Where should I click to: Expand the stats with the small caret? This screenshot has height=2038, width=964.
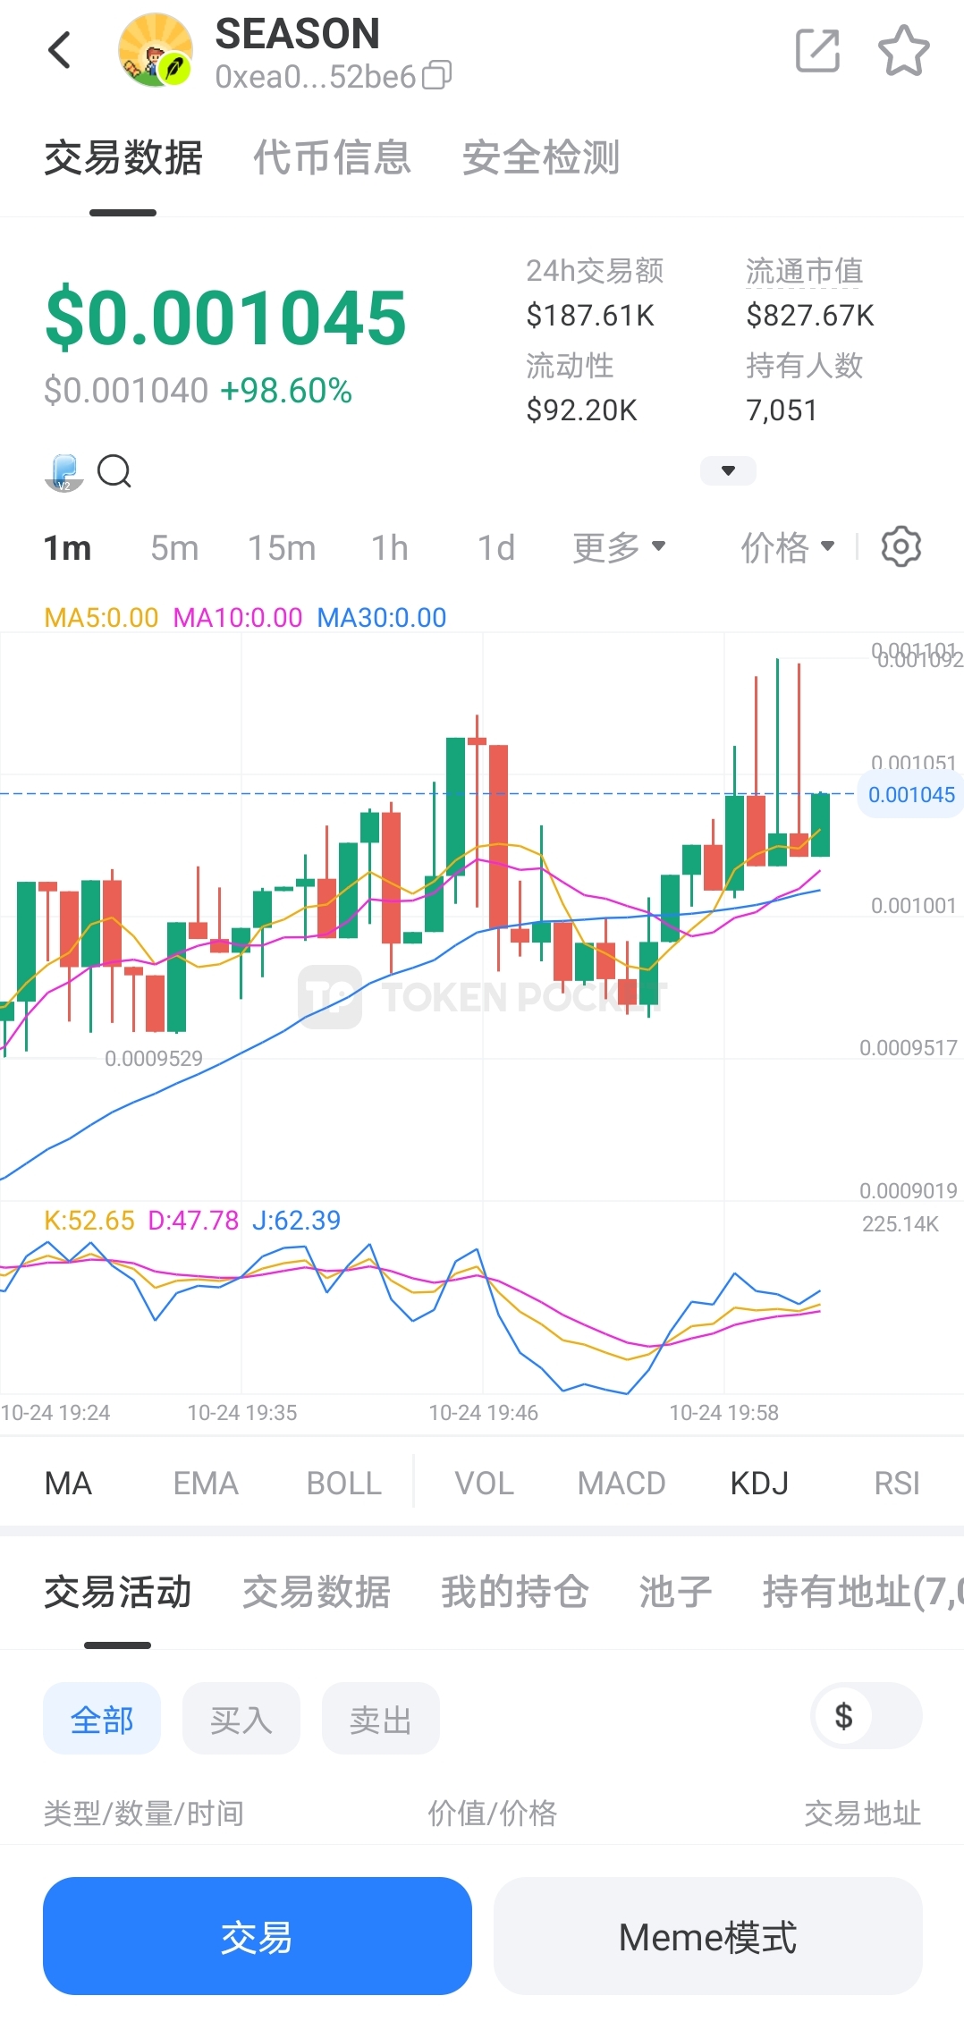(728, 470)
